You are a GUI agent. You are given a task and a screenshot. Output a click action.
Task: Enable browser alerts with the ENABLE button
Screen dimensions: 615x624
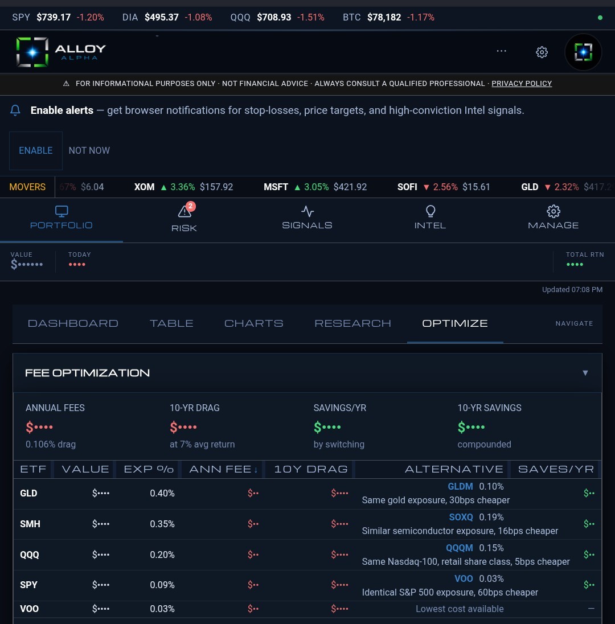[36, 151]
